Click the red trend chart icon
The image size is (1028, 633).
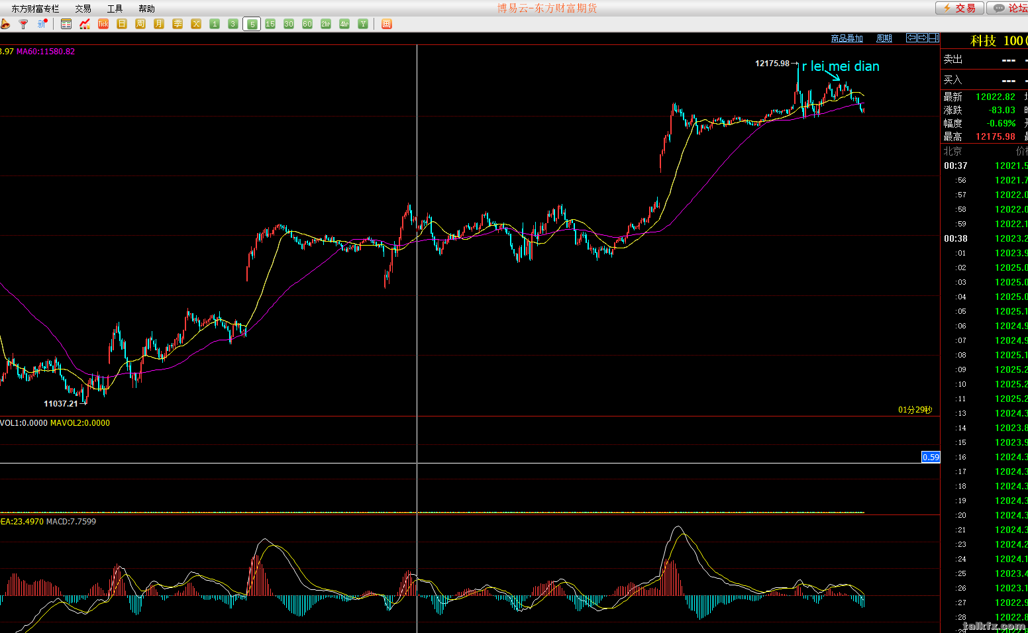pos(85,24)
